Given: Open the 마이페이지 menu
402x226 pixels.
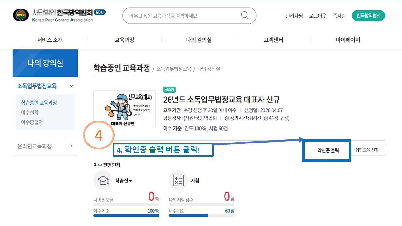Looking at the screenshot, I should coord(347,40).
